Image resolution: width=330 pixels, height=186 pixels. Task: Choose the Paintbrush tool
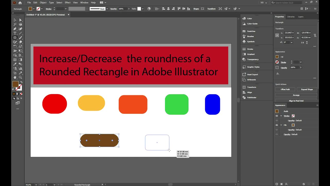[x=20, y=38]
